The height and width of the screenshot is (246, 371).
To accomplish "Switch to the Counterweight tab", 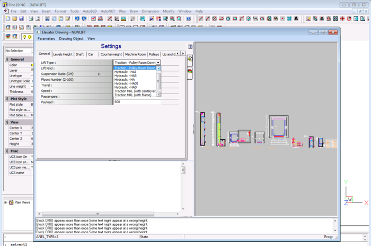I will point(111,54).
